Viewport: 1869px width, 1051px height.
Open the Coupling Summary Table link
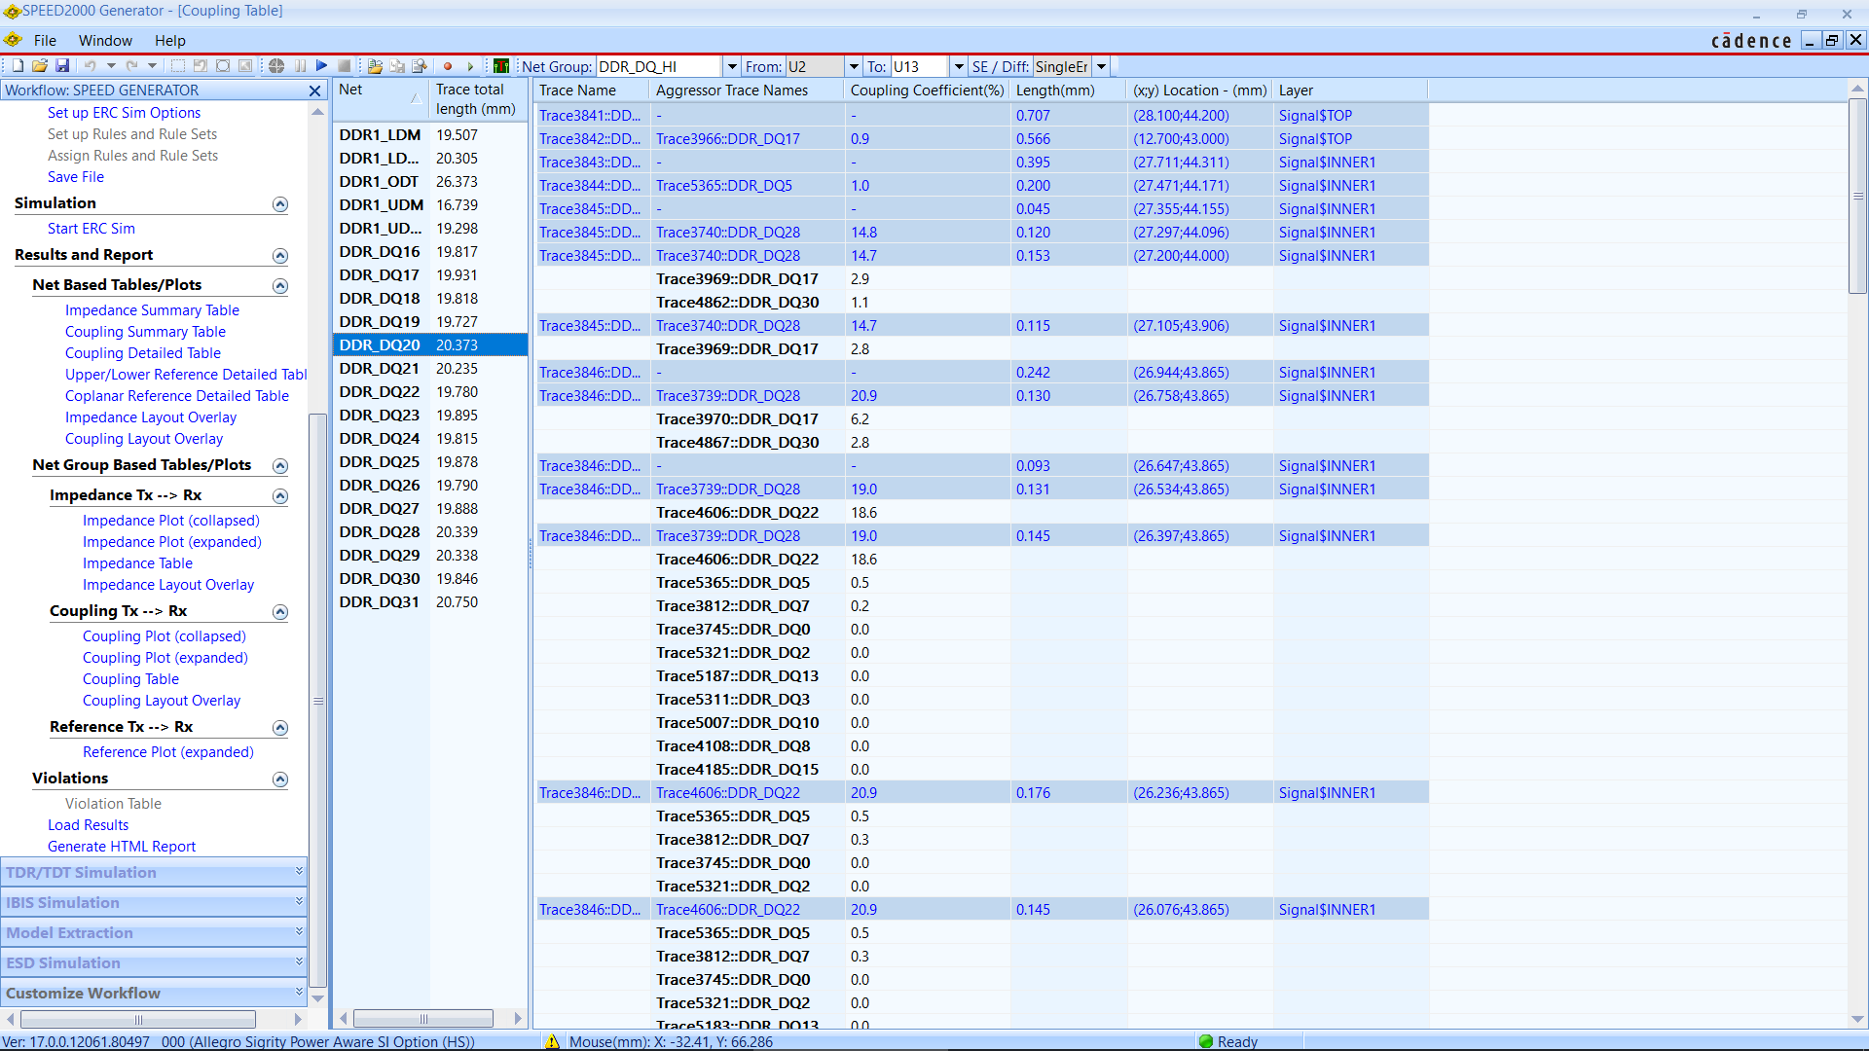(x=145, y=332)
